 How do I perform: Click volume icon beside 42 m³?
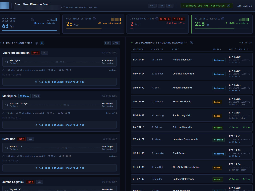coord(49,70)
